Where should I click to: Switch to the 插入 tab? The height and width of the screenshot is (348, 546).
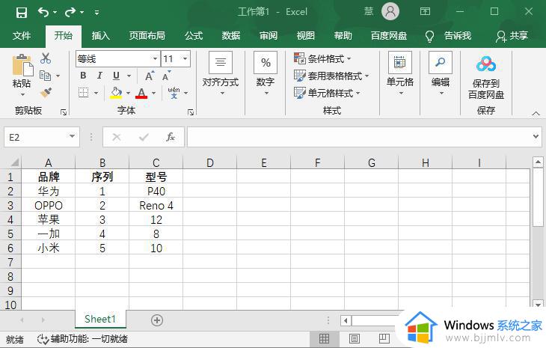coord(101,36)
